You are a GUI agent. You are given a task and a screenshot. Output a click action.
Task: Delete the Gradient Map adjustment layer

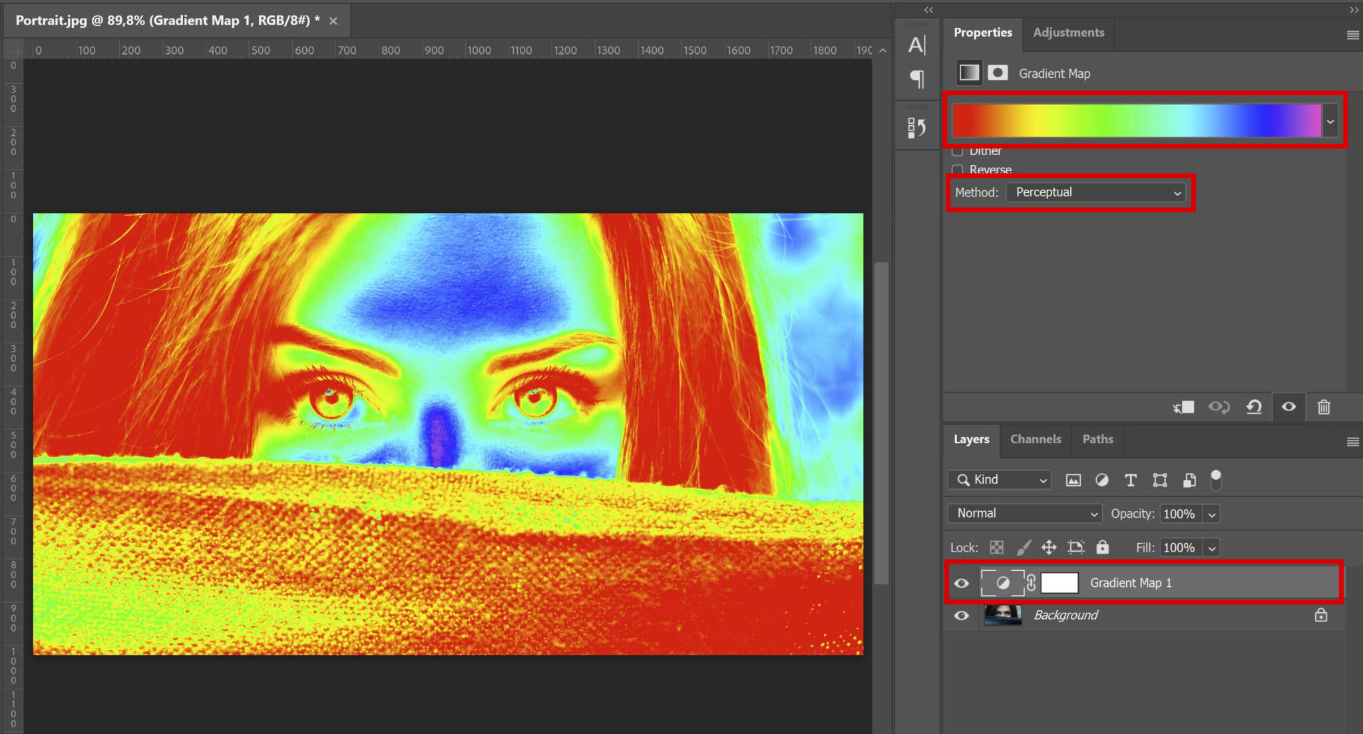[1324, 407]
